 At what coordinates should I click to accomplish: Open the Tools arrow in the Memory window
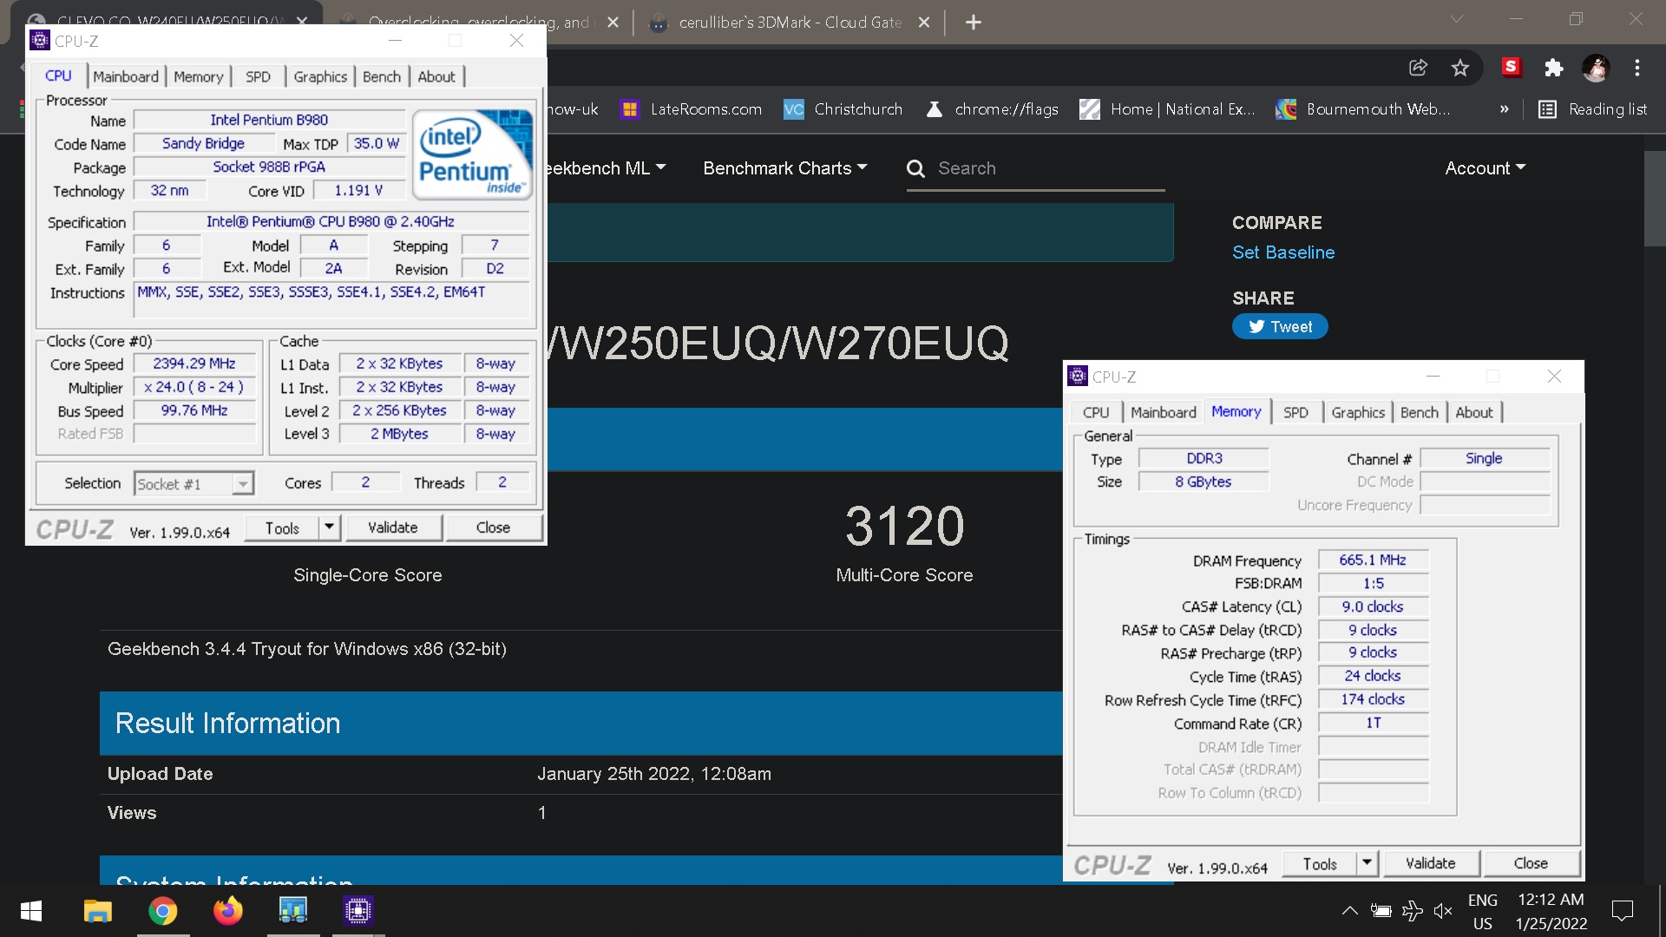[1367, 863]
